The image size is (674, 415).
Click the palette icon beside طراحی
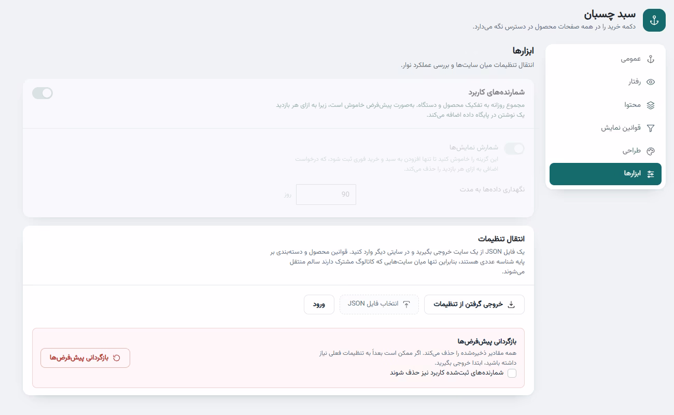tap(651, 151)
